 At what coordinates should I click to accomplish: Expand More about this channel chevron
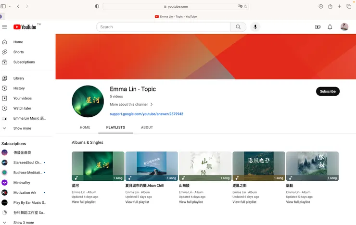(152, 104)
